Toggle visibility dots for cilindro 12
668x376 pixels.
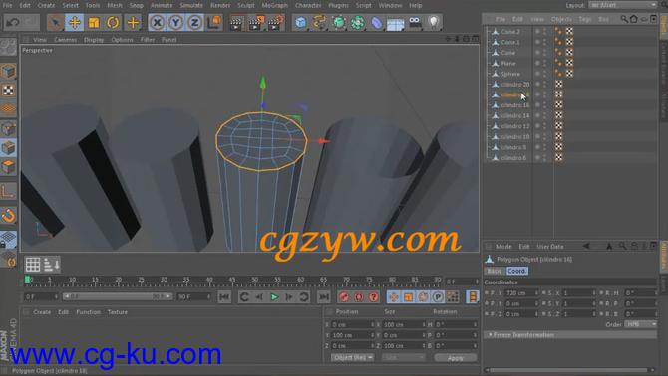[x=545, y=126]
